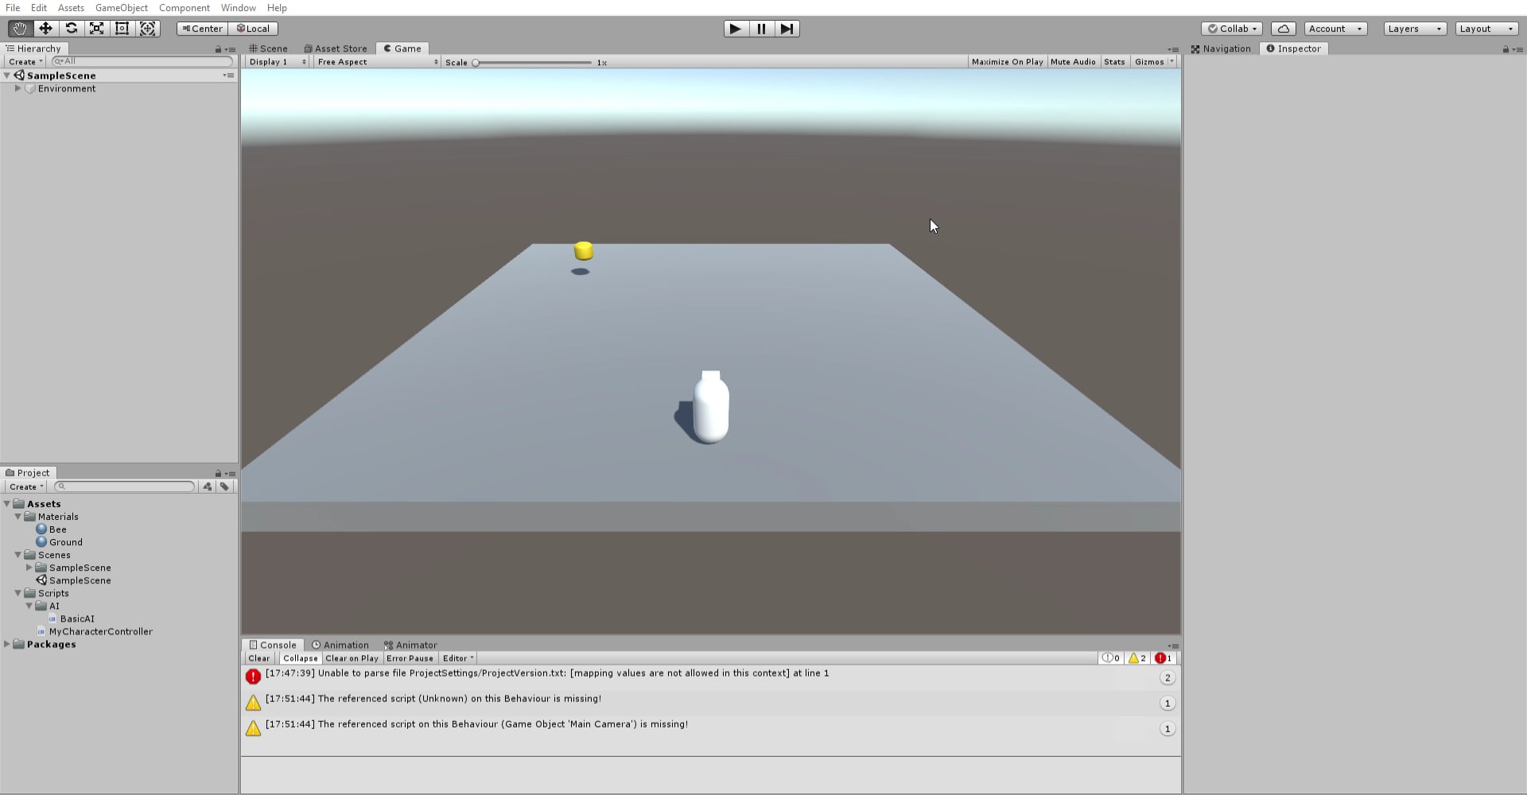This screenshot has height=795, width=1527.
Task: Select the Rotate tool
Action: [72, 28]
